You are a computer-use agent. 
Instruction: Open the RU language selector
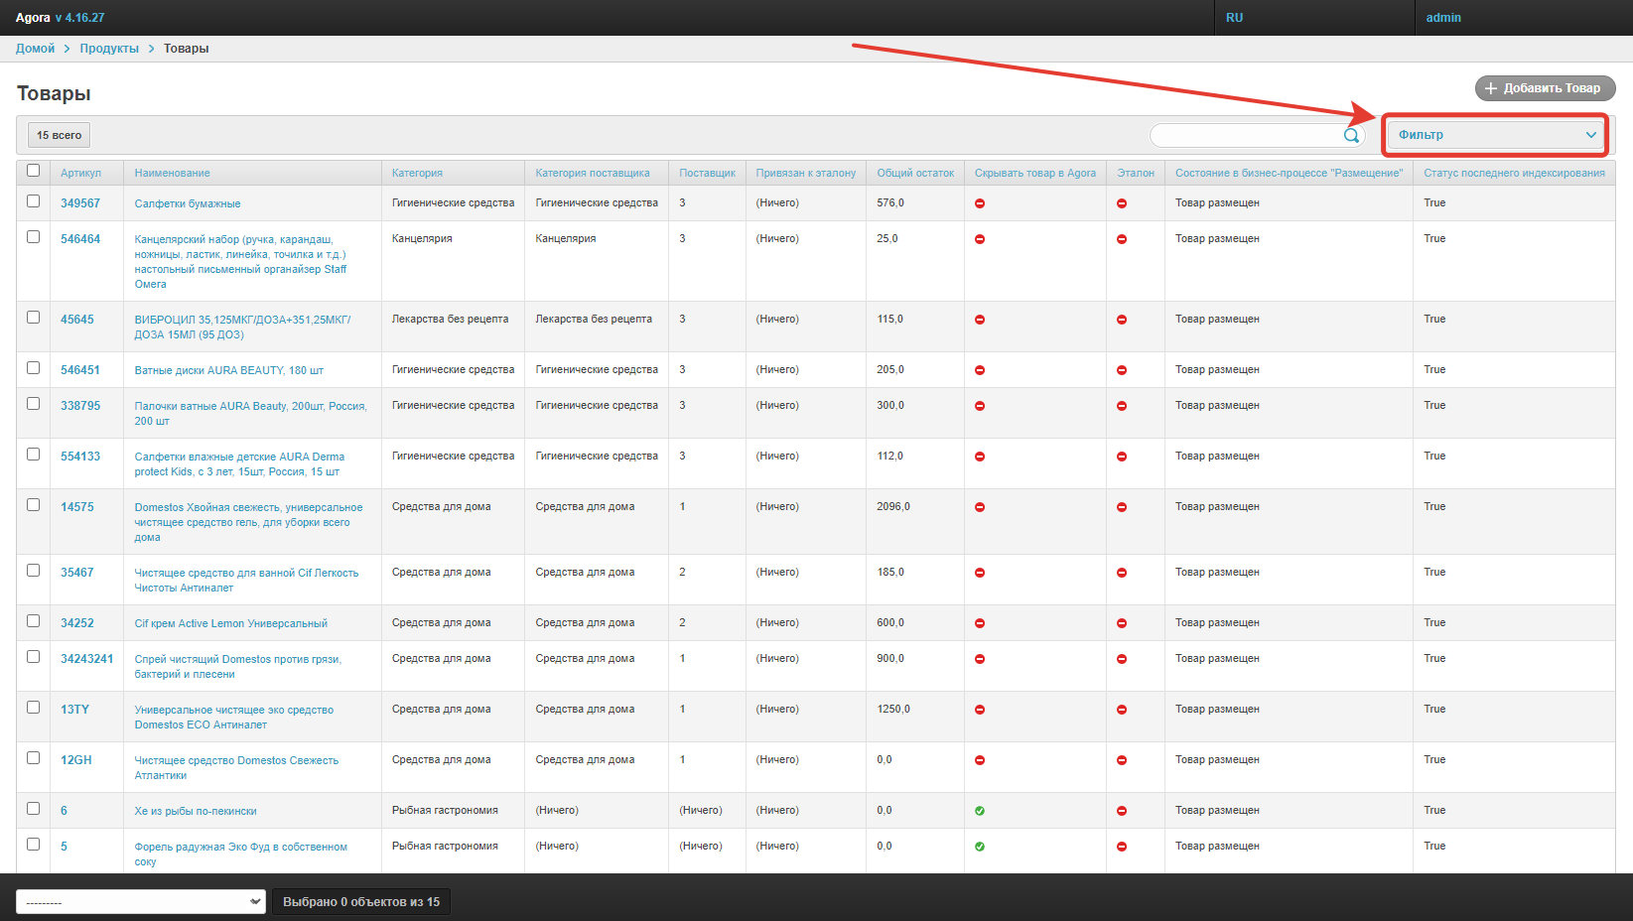coord(1234,18)
